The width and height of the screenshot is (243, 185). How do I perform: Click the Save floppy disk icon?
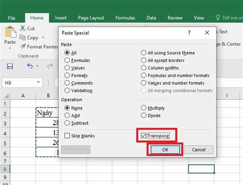pos(10,66)
